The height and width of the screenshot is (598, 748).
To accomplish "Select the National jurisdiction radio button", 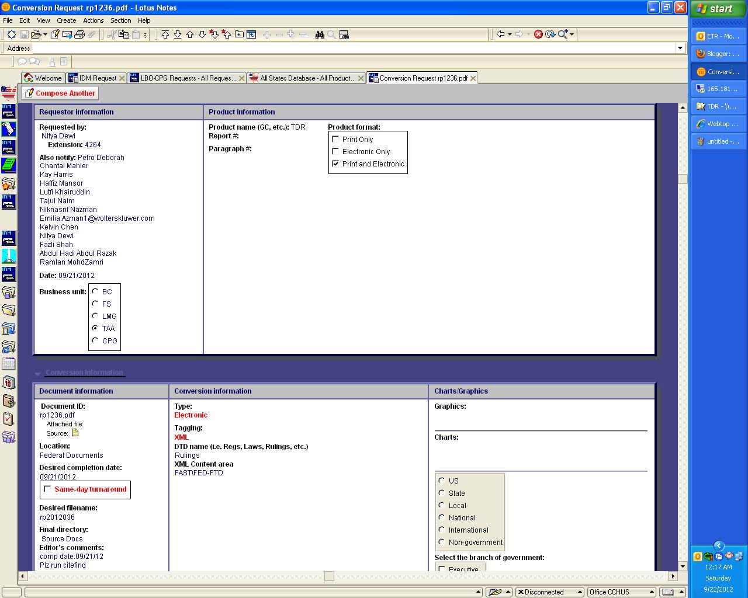I will pos(441,517).
